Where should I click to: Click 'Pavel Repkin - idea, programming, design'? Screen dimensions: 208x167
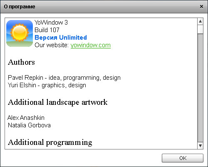point(64,78)
